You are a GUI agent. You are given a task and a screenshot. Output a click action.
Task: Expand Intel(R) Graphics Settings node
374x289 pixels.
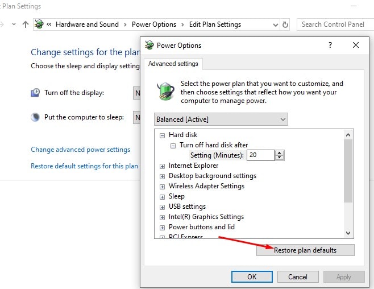pyautogui.click(x=162, y=218)
